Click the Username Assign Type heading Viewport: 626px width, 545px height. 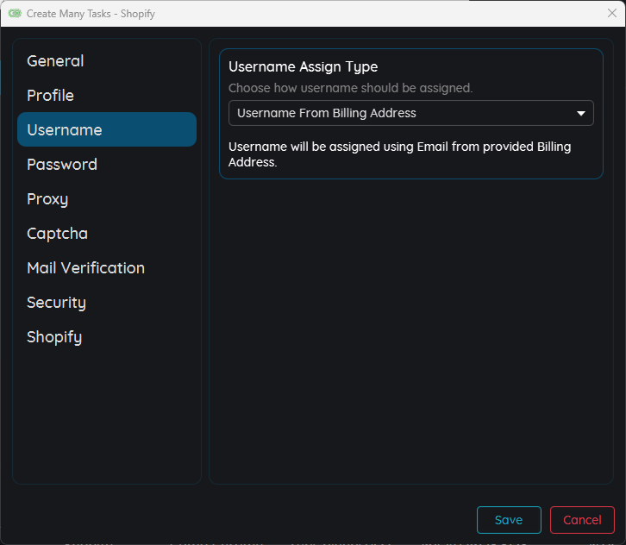(x=303, y=67)
